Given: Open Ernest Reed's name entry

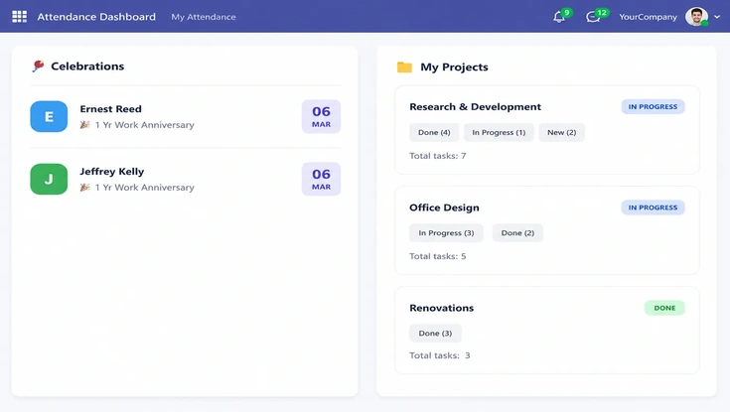Looking at the screenshot, I should pyautogui.click(x=111, y=109).
